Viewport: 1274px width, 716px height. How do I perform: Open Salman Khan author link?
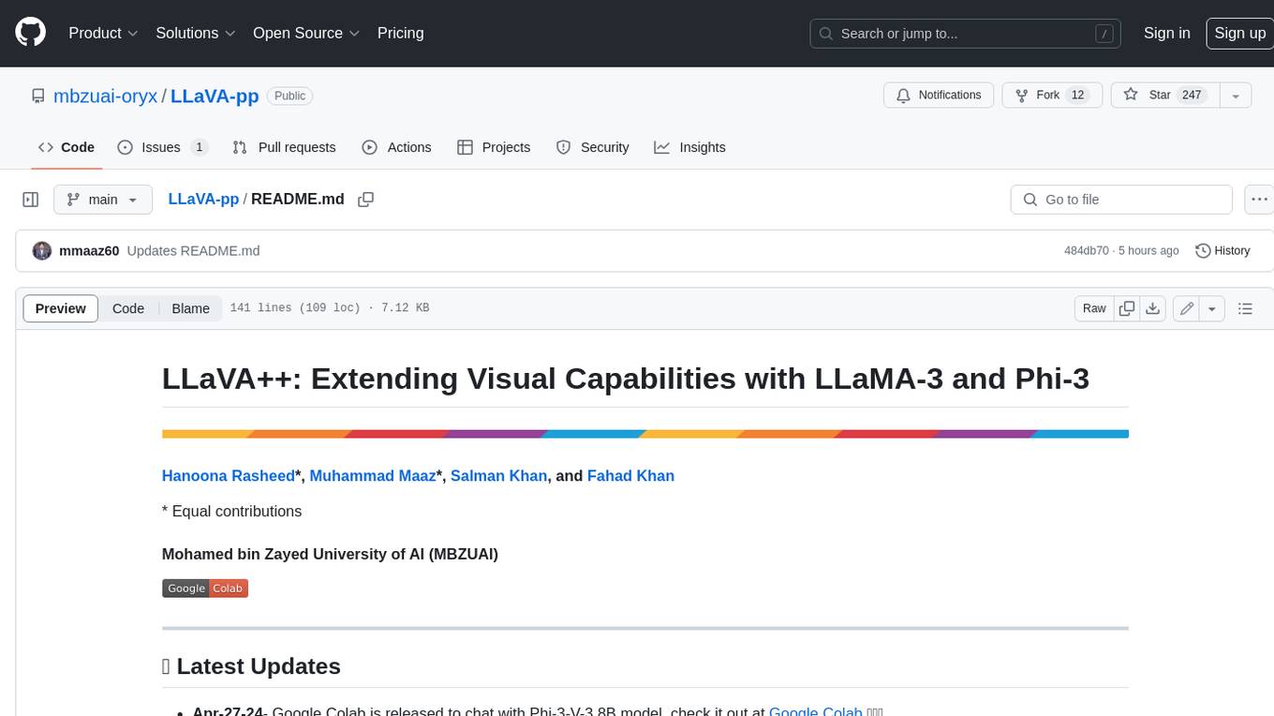(498, 476)
